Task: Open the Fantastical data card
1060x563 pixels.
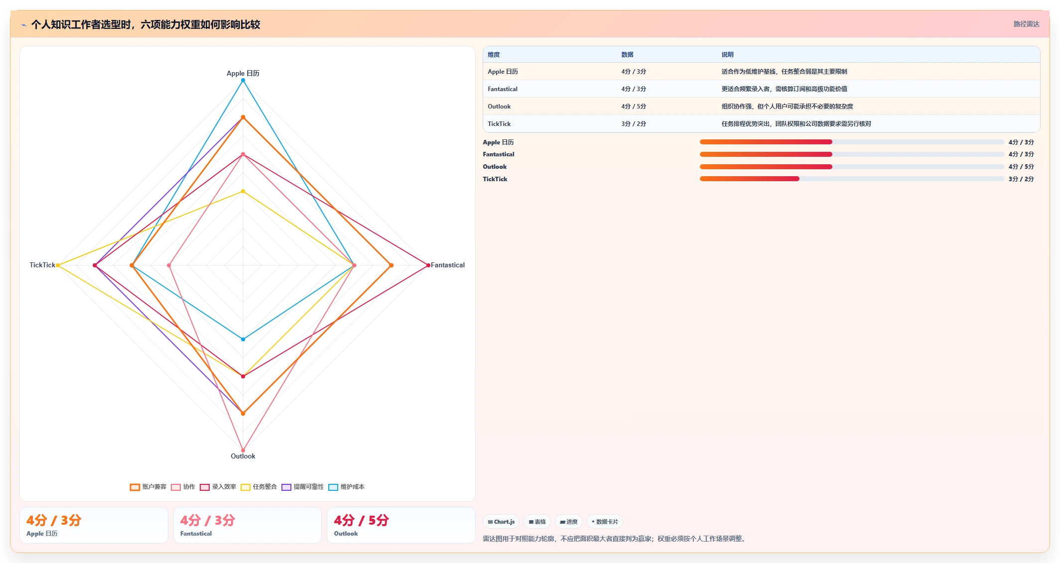Action: pyautogui.click(x=248, y=525)
